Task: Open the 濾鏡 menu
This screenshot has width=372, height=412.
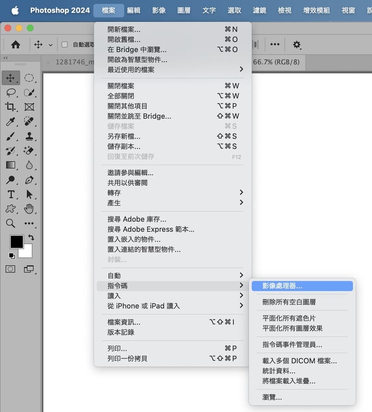Action: click(259, 11)
